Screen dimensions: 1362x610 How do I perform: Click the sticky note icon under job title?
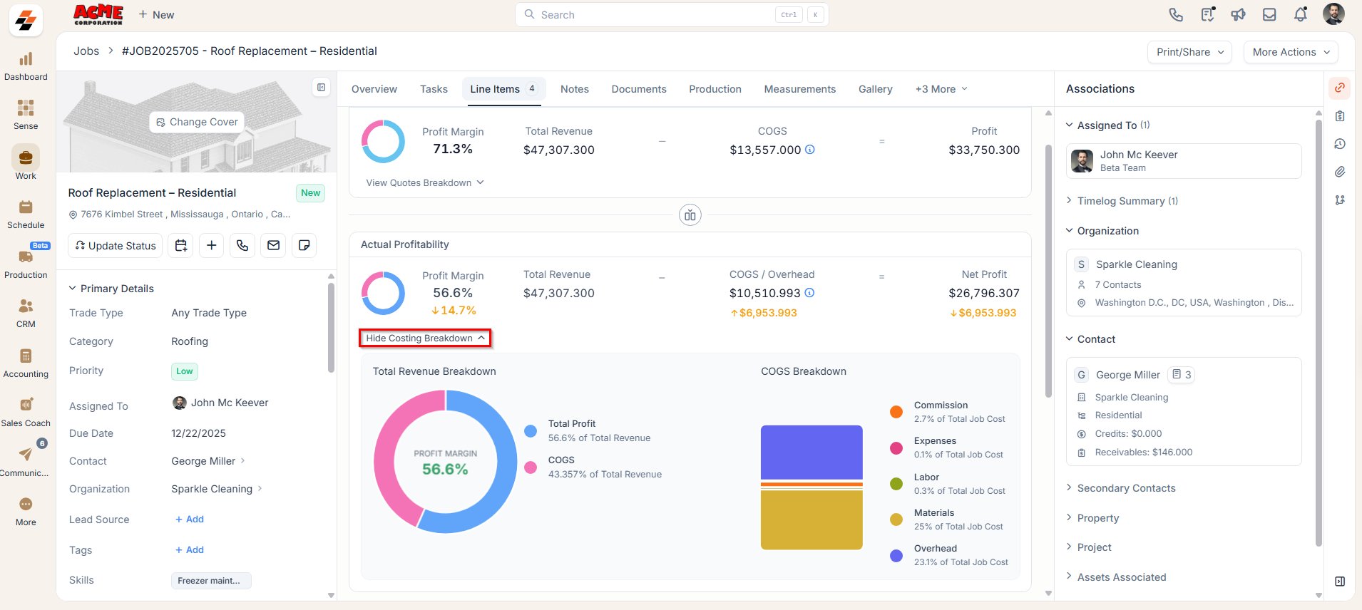coord(304,245)
